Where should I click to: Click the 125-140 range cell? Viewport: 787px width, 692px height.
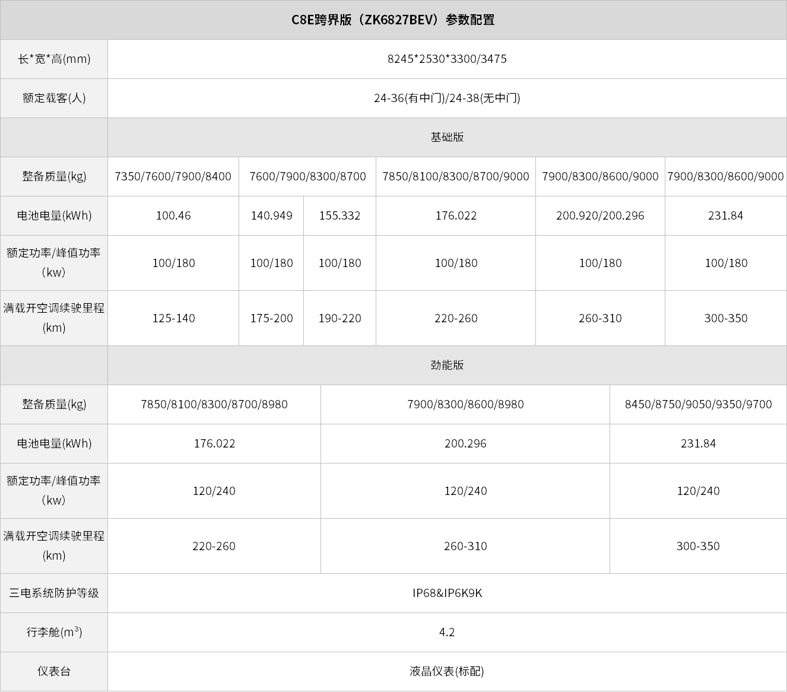[x=173, y=318]
